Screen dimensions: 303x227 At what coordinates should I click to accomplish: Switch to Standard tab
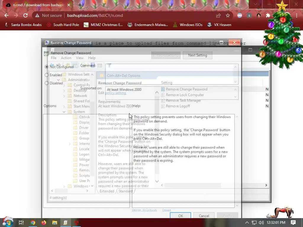tap(125, 191)
